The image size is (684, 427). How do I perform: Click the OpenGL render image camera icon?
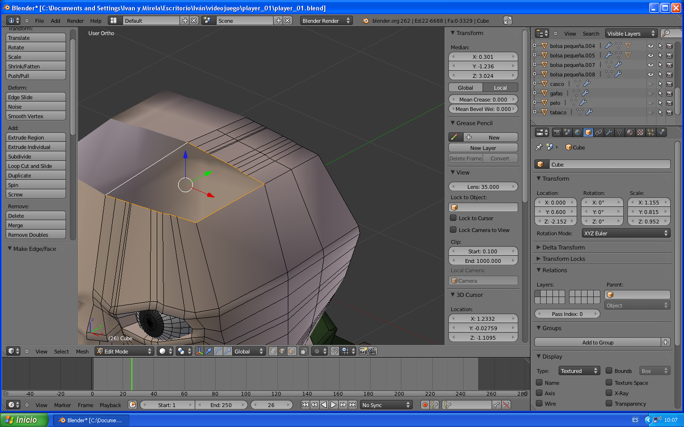363,352
